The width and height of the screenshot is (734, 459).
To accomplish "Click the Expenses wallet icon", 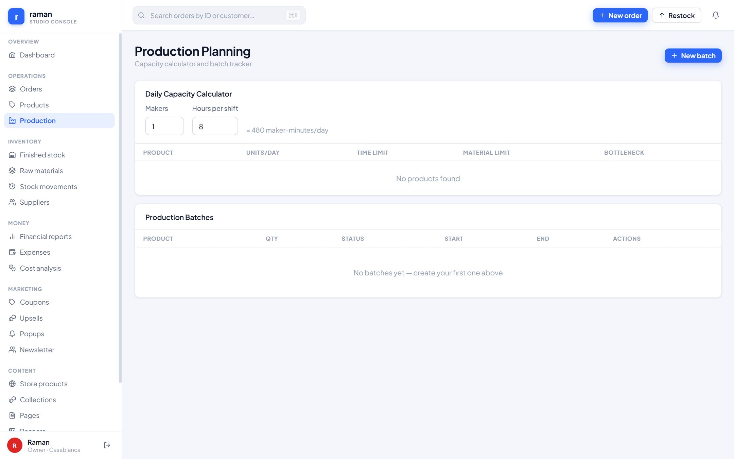I will coord(12,252).
